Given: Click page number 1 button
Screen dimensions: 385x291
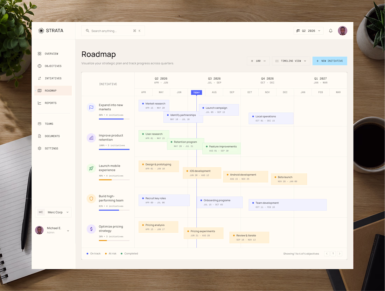Looking at the screenshot, I should click(x=333, y=254).
